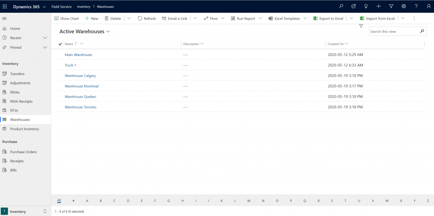Open the Warehouse Quebec record
434x216 pixels.
coord(81,96)
